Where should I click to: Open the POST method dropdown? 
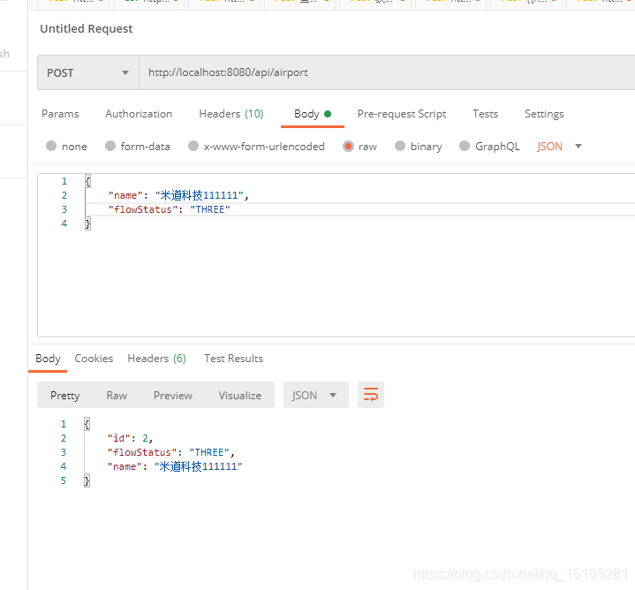[x=88, y=72]
